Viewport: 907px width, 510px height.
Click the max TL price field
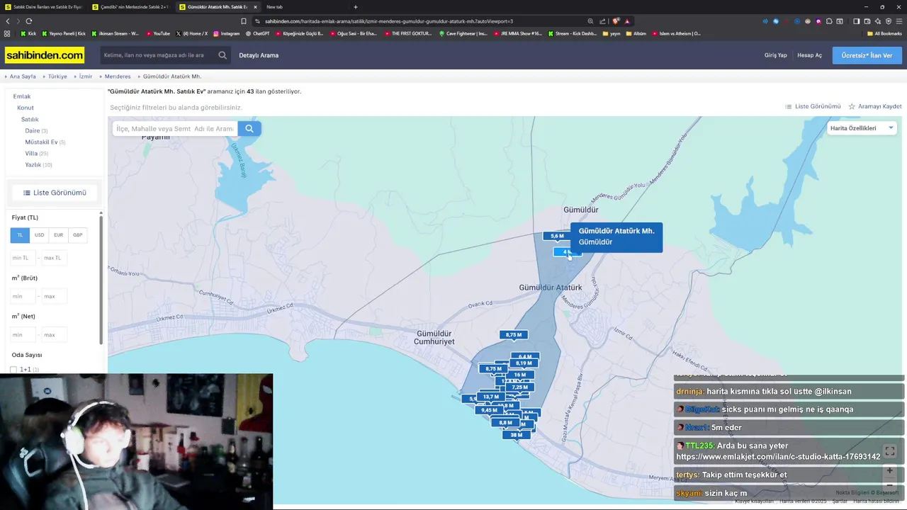coord(54,258)
